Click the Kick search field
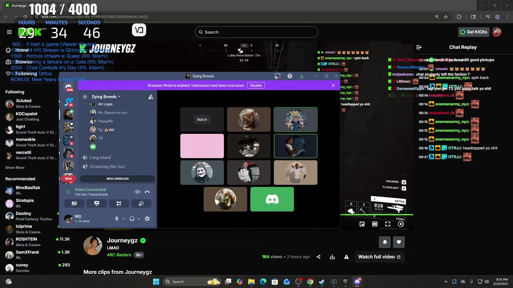 coord(256,32)
